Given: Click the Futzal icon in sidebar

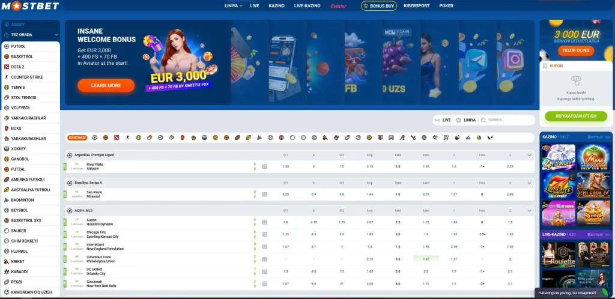Looking at the screenshot, I should (7, 169).
